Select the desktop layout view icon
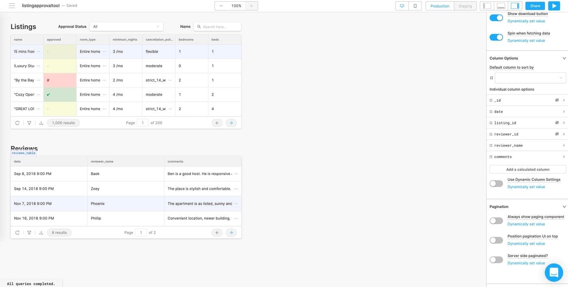The width and height of the screenshot is (568, 287). (402, 6)
